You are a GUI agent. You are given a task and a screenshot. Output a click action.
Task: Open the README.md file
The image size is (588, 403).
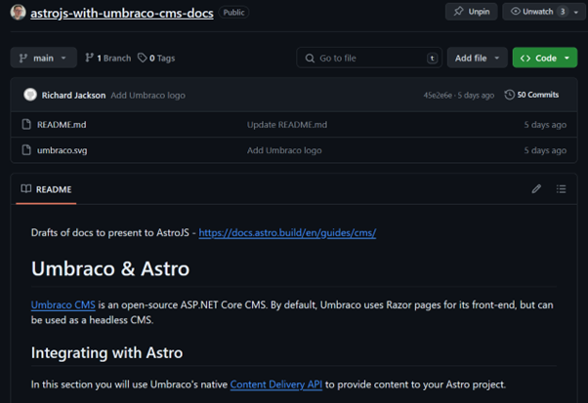[x=62, y=125]
